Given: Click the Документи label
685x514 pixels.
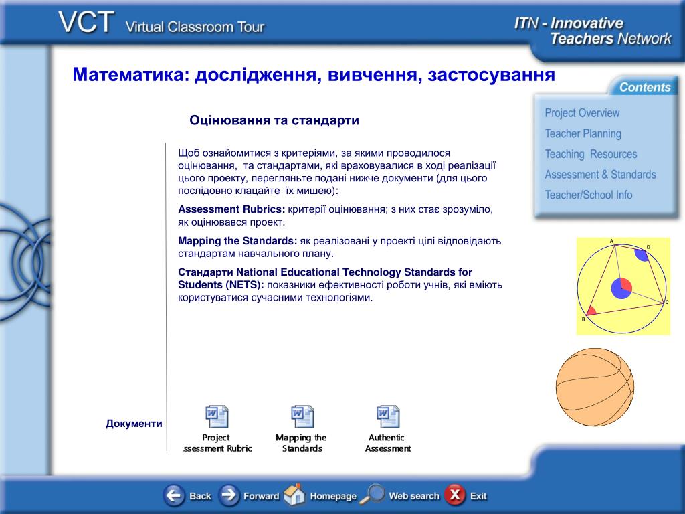Looking at the screenshot, I should (134, 423).
